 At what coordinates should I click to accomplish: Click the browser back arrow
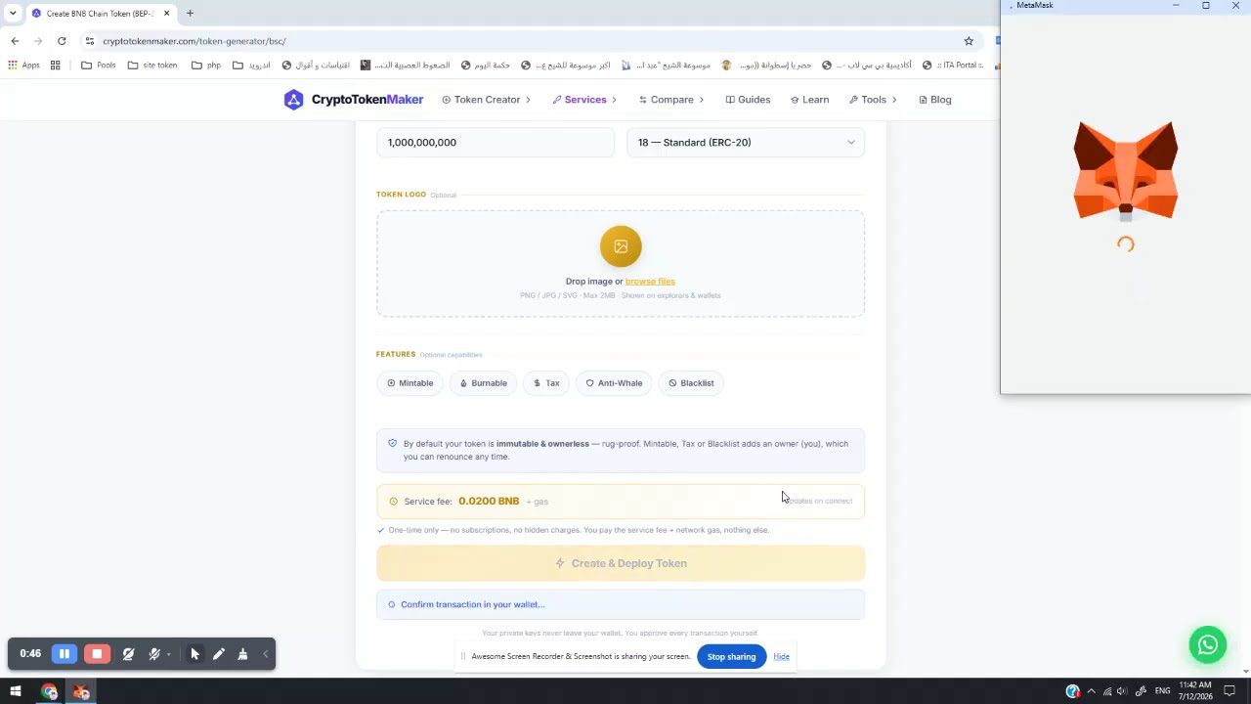[15, 41]
